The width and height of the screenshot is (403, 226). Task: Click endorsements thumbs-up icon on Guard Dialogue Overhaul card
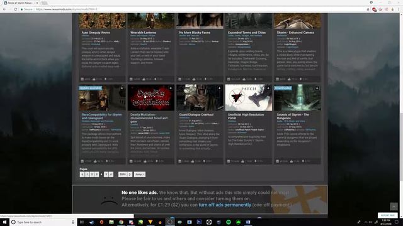[193, 161]
